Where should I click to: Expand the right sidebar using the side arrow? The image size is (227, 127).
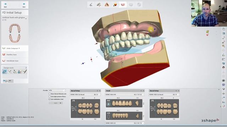coord(221,107)
